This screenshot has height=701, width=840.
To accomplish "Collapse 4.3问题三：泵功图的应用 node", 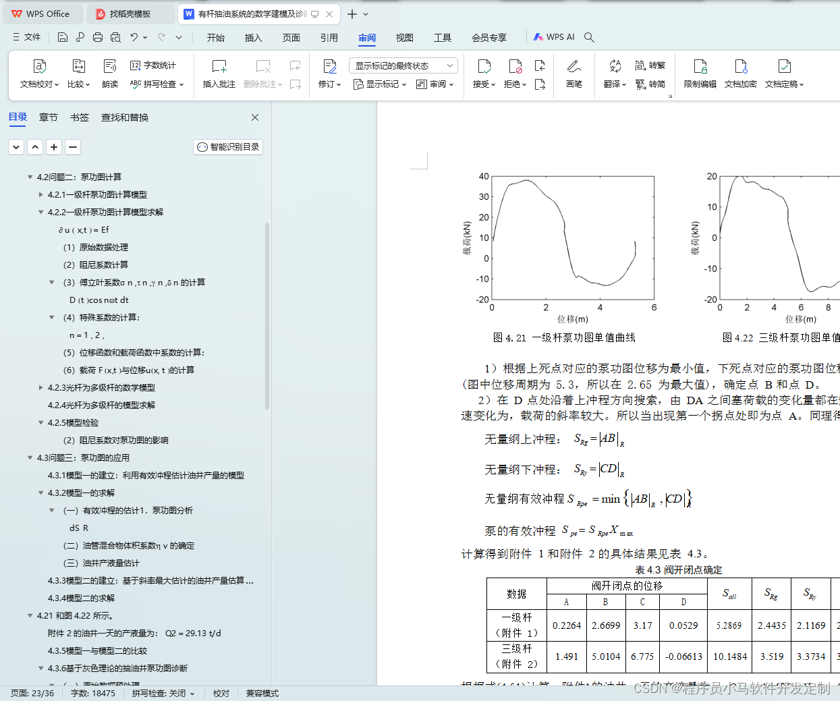I will point(30,457).
